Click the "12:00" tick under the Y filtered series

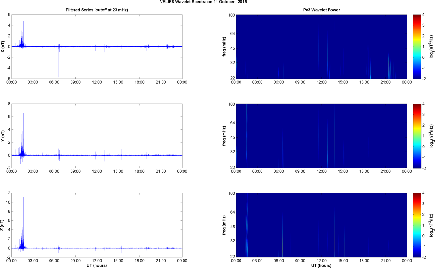97,171
